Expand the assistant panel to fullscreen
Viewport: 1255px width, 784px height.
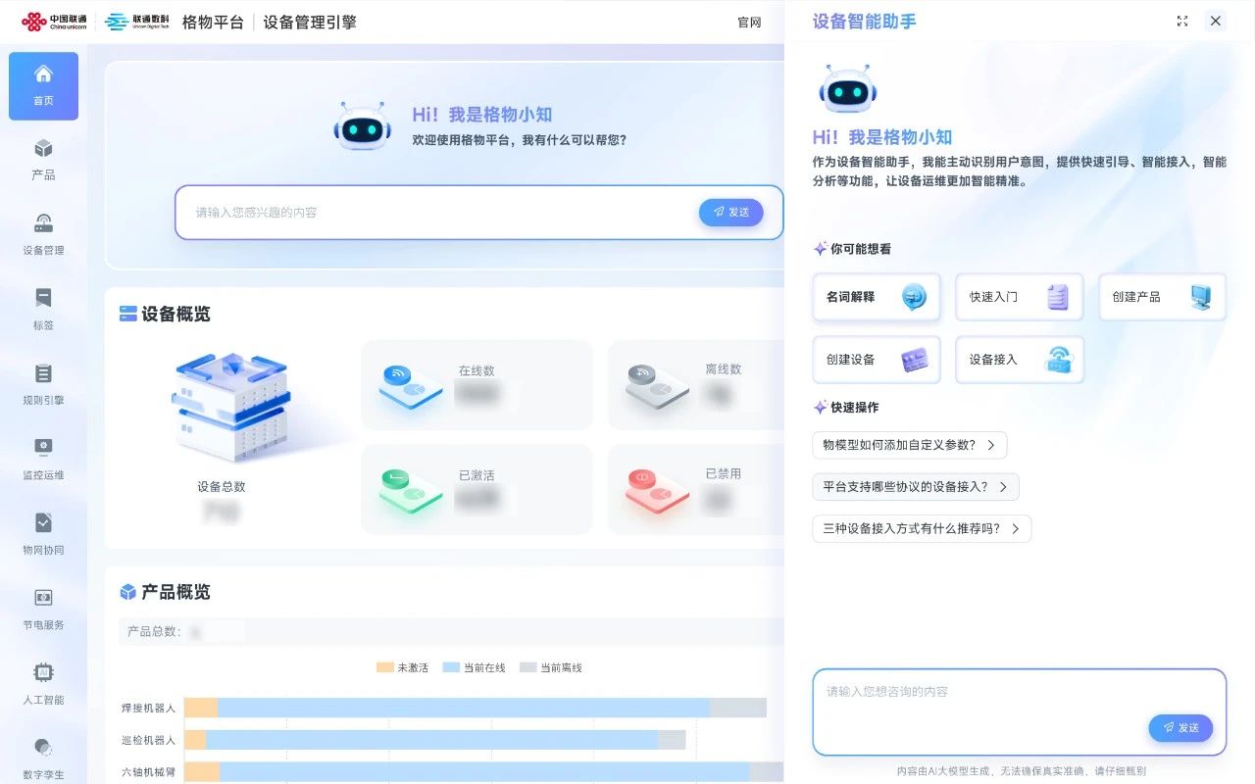(x=1181, y=22)
